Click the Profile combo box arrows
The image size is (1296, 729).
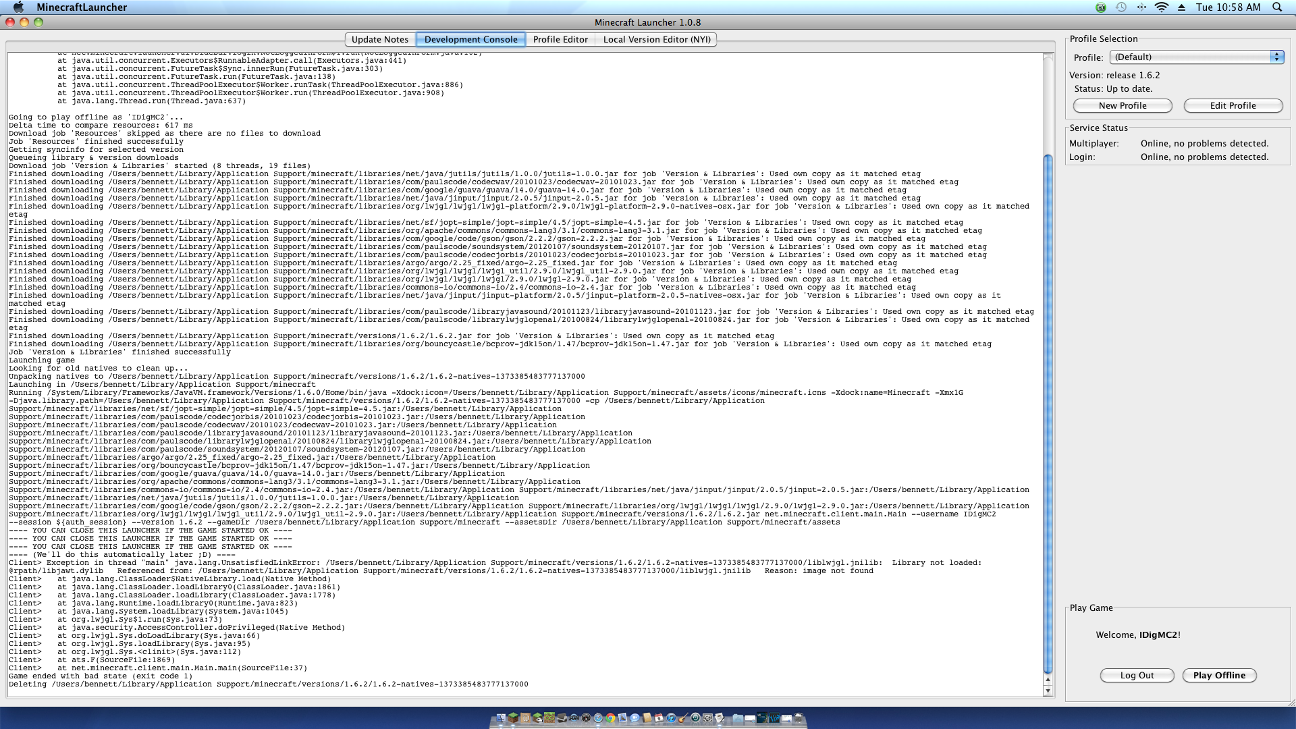1276,57
